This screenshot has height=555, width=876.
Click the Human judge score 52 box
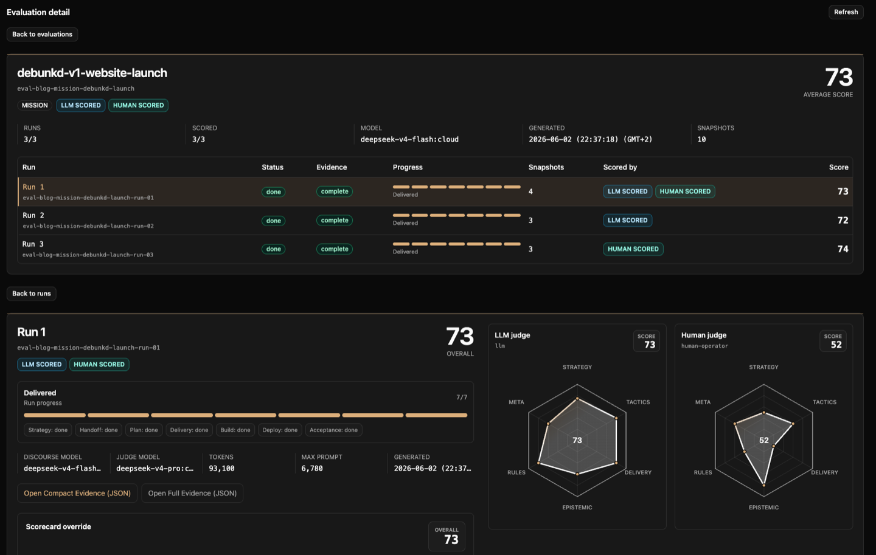pyautogui.click(x=833, y=341)
